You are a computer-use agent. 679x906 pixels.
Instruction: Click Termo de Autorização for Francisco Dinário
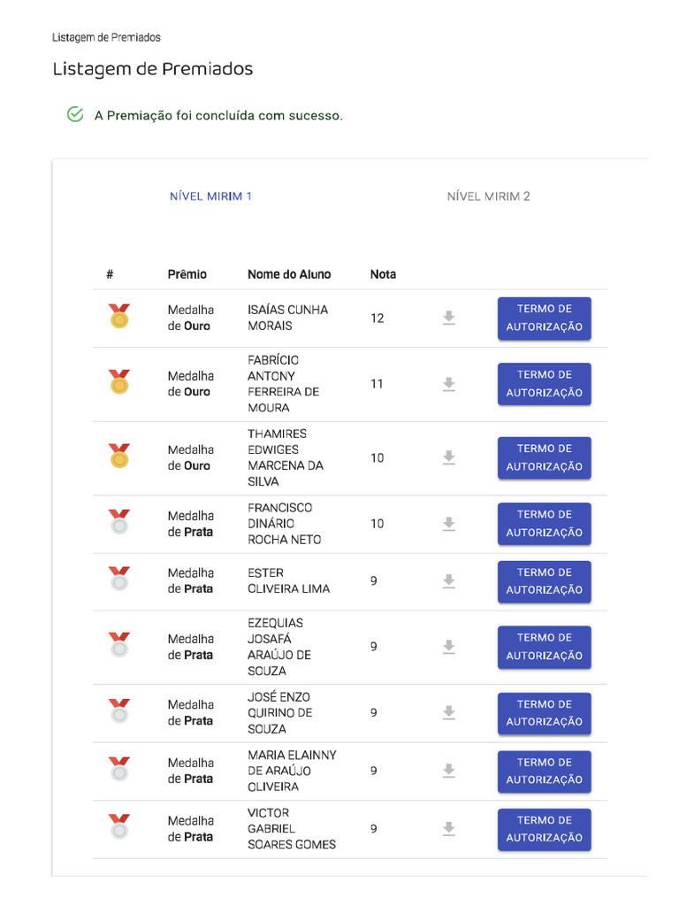[544, 524]
